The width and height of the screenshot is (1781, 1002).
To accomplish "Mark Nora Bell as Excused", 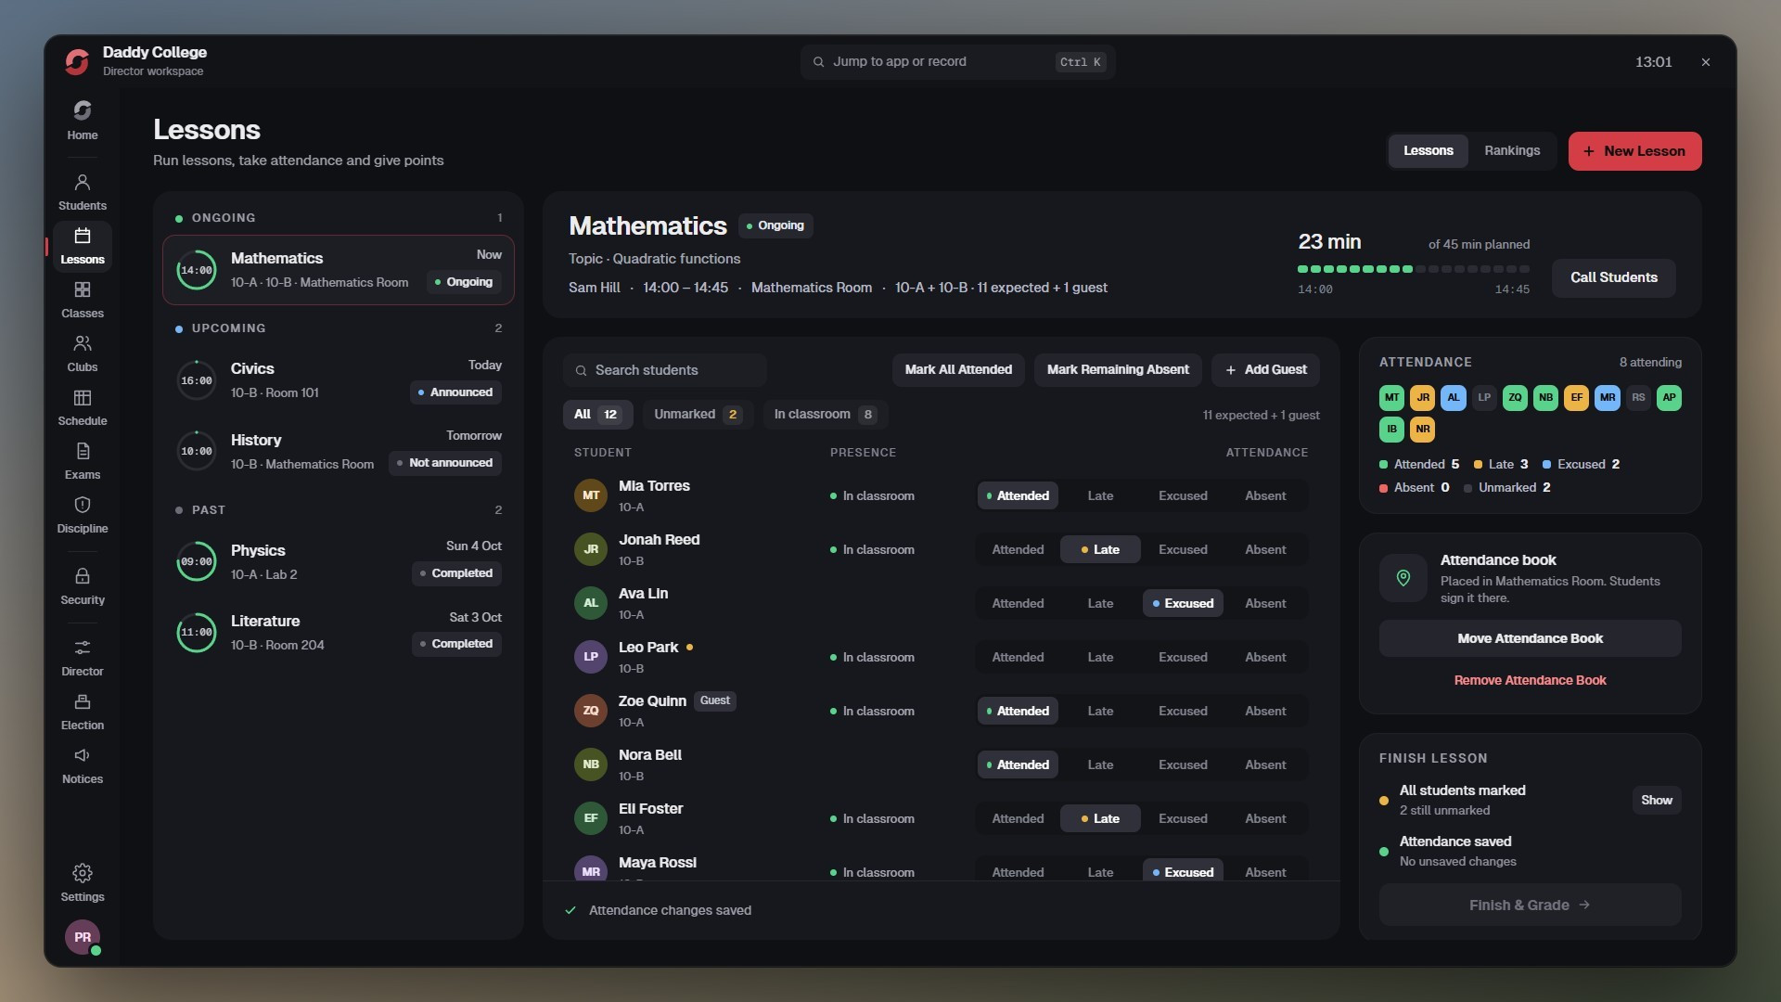I will (x=1183, y=765).
